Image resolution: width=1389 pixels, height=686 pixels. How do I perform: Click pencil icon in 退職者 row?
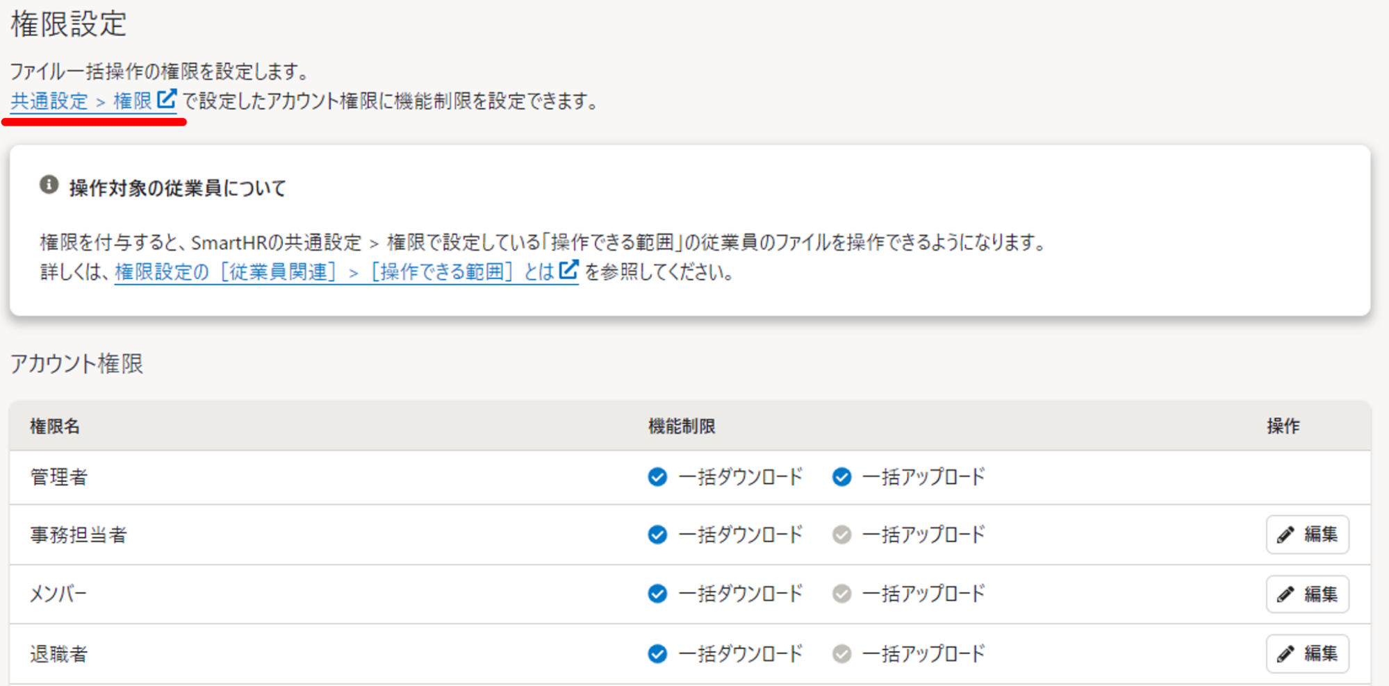1285,654
